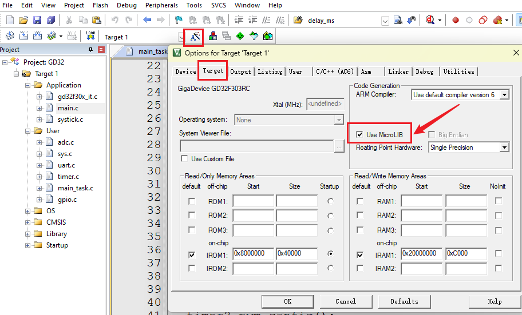Click the Help button
This screenshot has height=315, width=522.
[x=495, y=301]
